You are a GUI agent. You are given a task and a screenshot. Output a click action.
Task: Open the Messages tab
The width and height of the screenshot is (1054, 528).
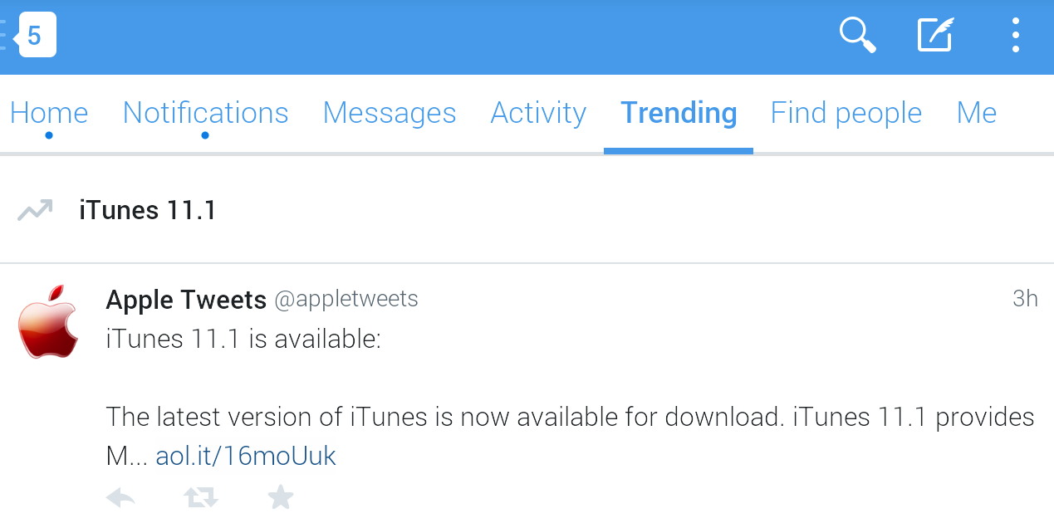(x=390, y=113)
